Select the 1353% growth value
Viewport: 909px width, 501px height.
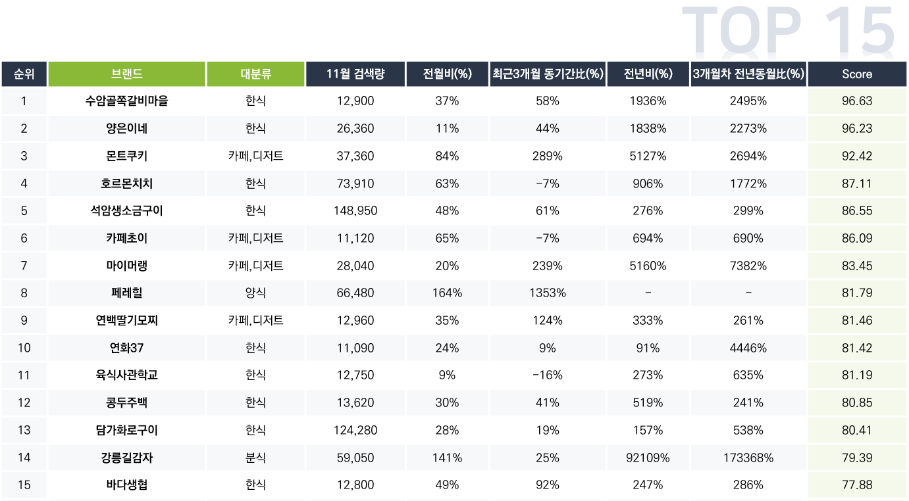[x=548, y=293]
